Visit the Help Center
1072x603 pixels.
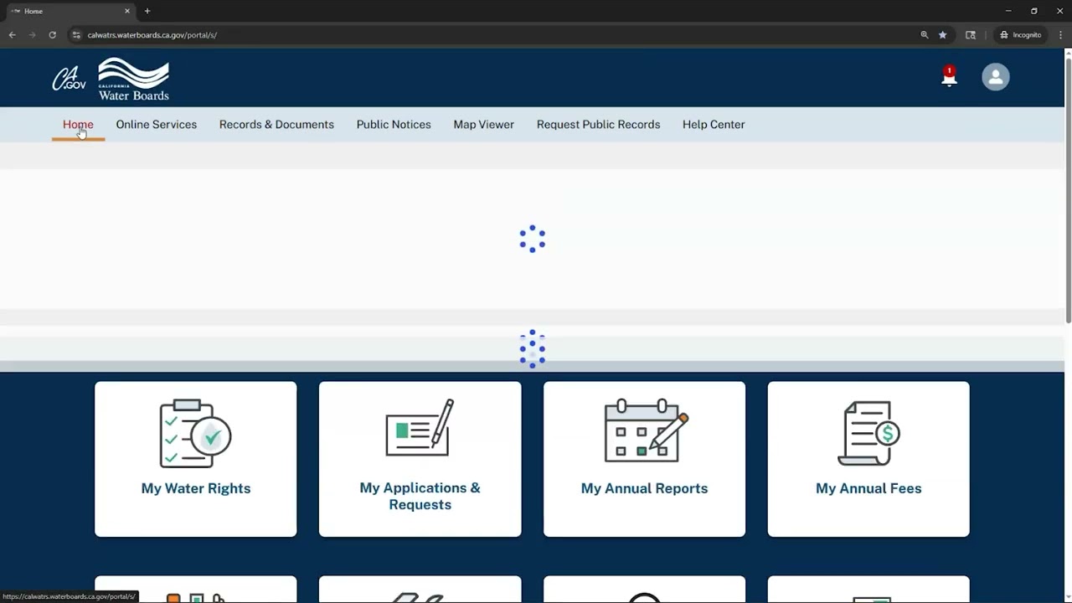tap(714, 124)
